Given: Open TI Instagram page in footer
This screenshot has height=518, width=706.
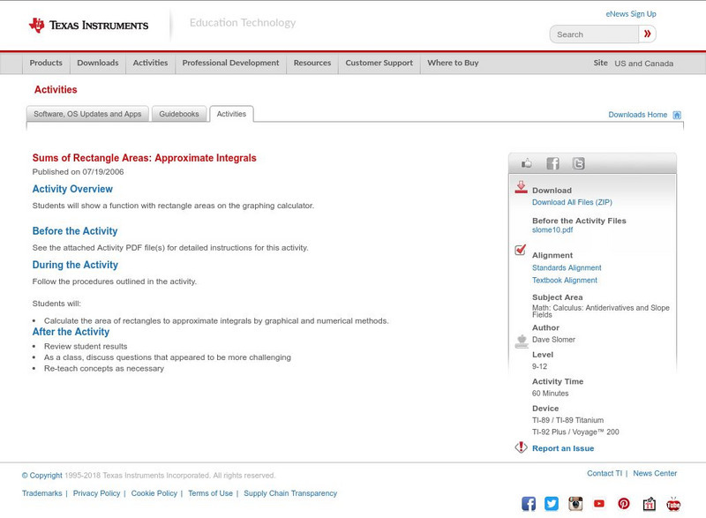Looking at the screenshot, I should pos(575,504).
